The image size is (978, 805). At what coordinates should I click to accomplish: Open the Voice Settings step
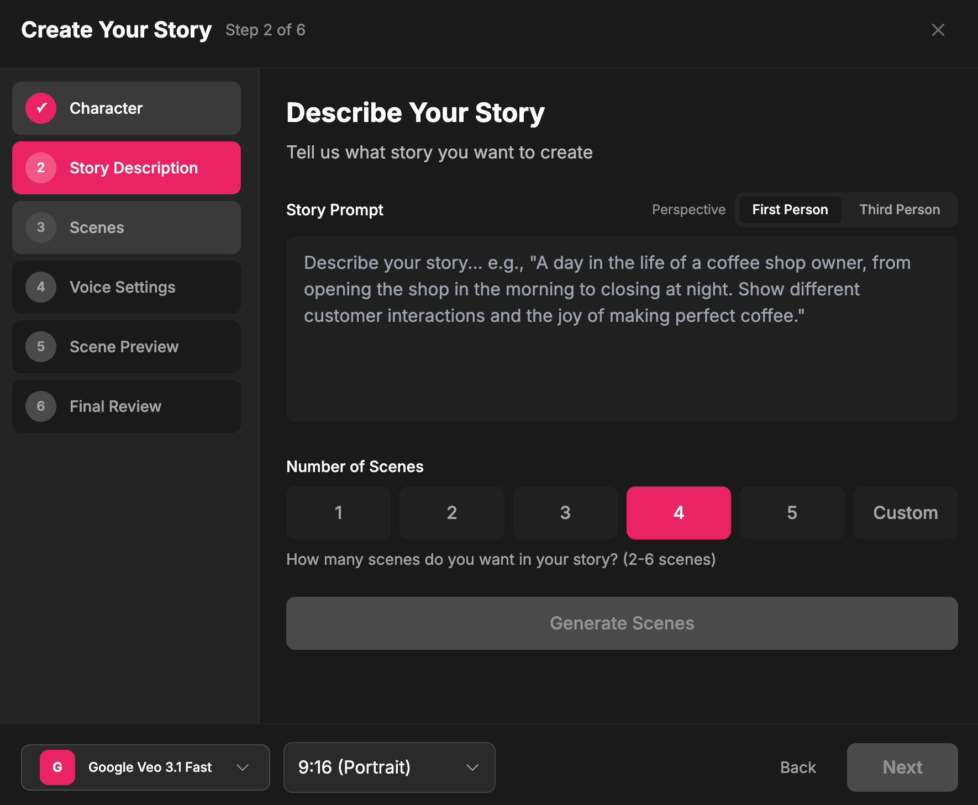[127, 287]
